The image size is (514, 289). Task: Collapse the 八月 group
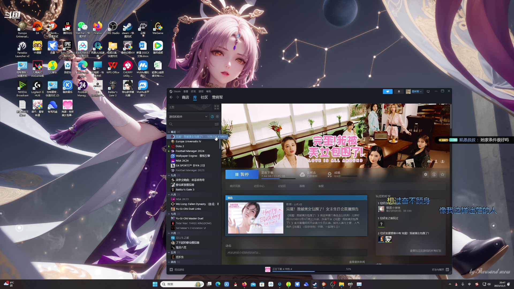(x=169, y=195)
